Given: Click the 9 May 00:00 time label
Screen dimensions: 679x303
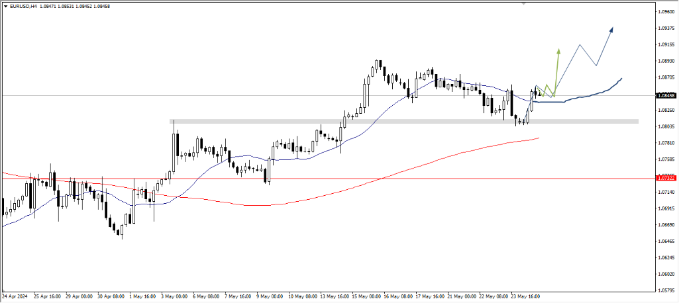Looking at the screenshot, I should pos(270,296).
